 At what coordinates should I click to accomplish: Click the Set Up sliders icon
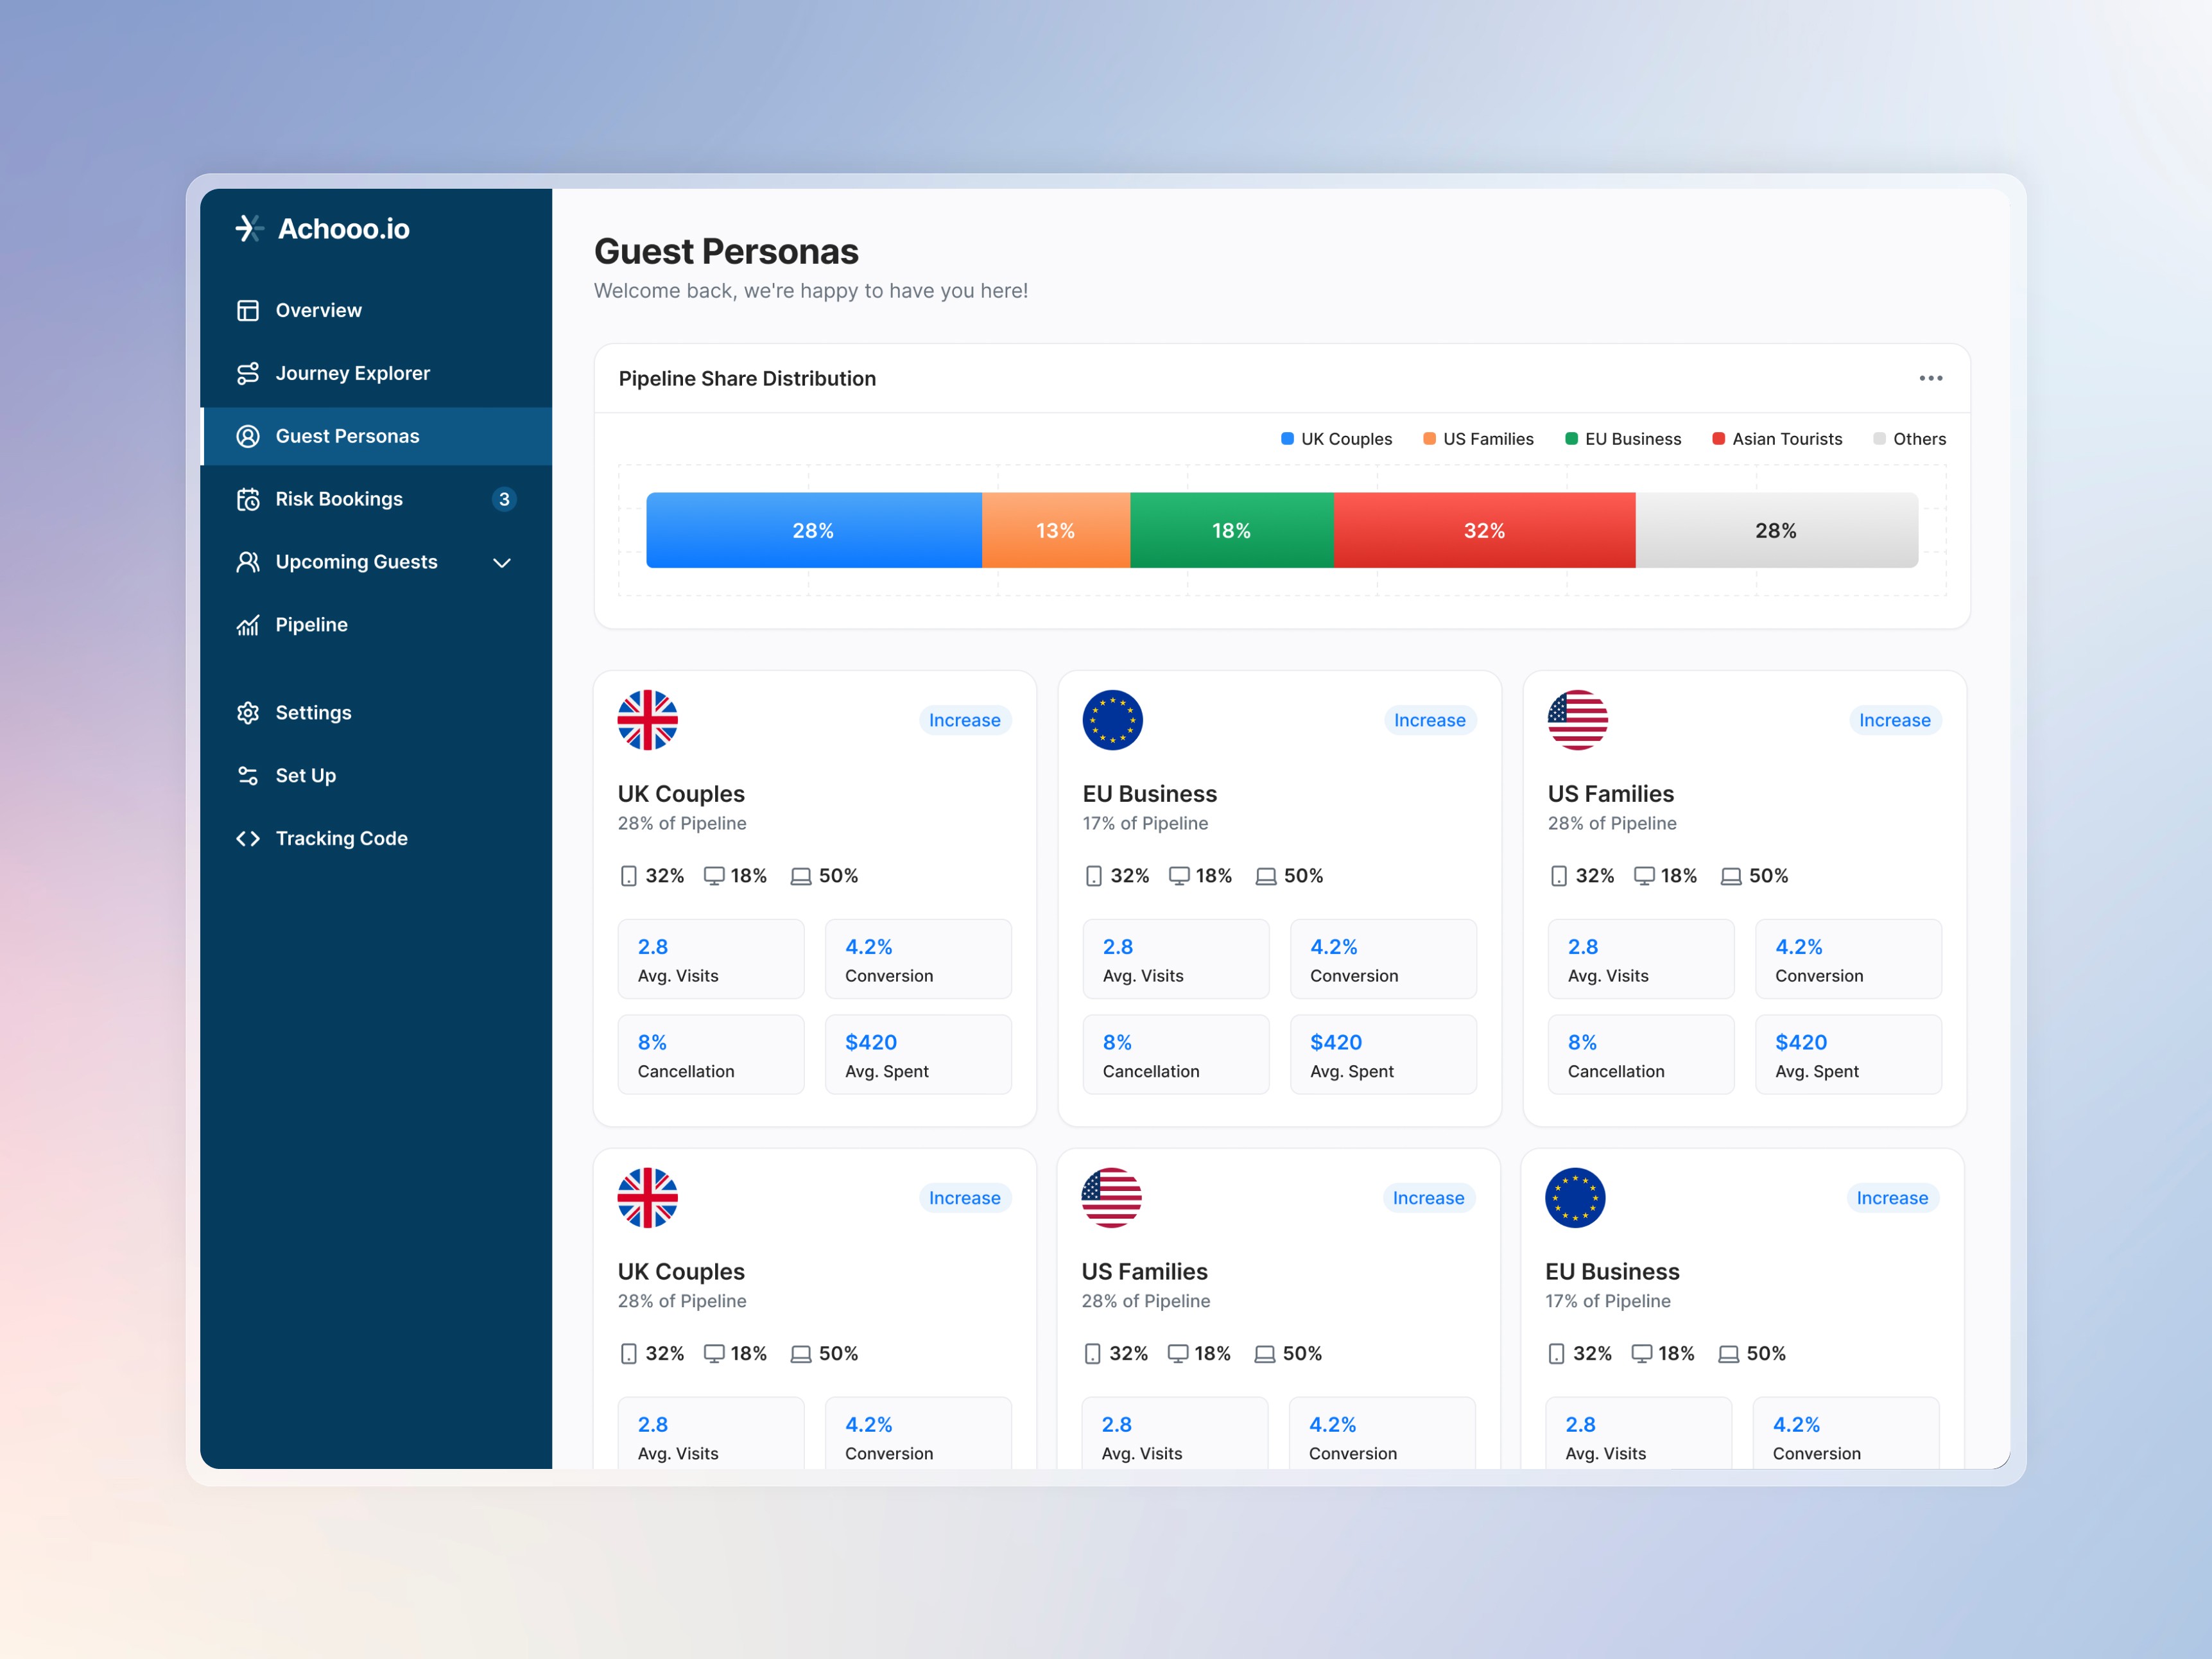(247, 776)
